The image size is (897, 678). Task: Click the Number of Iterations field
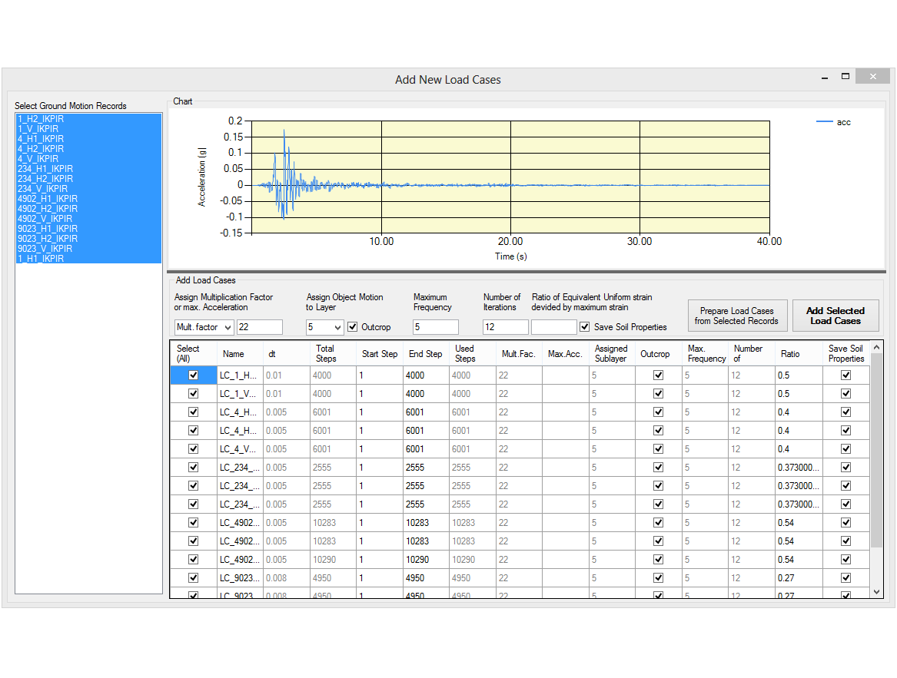[505, 327]
